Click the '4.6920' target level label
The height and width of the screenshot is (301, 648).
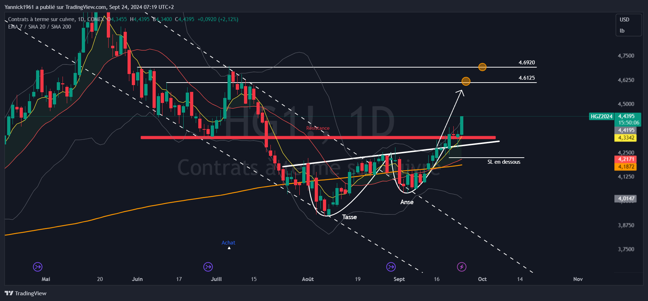(x=527, y=63)
